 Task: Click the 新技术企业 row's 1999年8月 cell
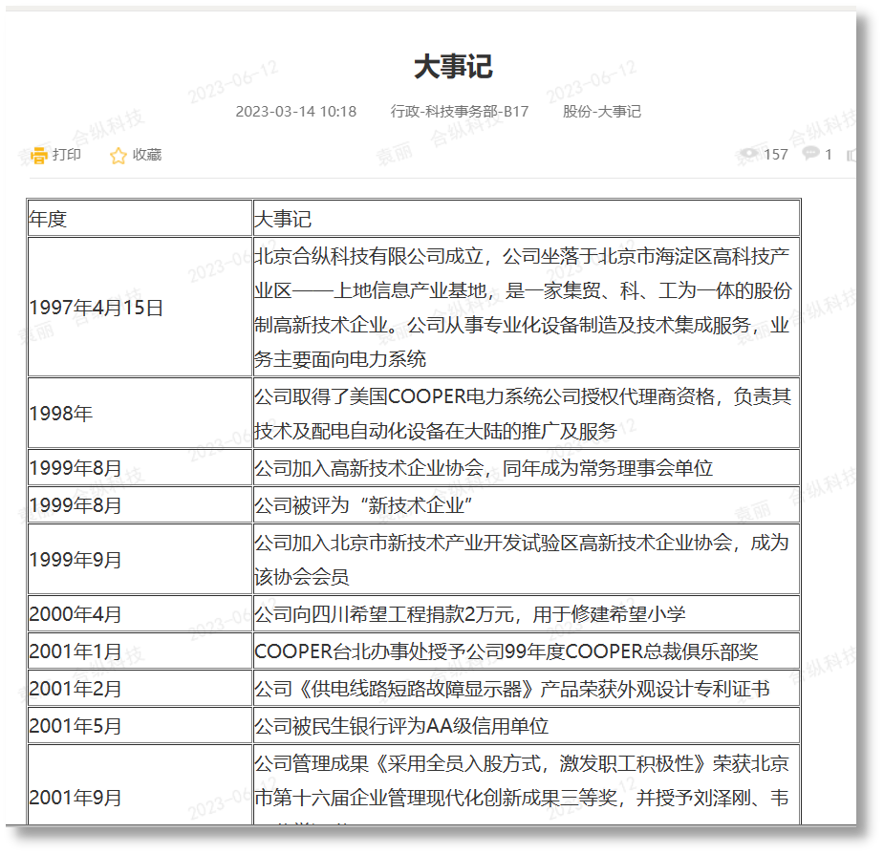tap(140, 505)
